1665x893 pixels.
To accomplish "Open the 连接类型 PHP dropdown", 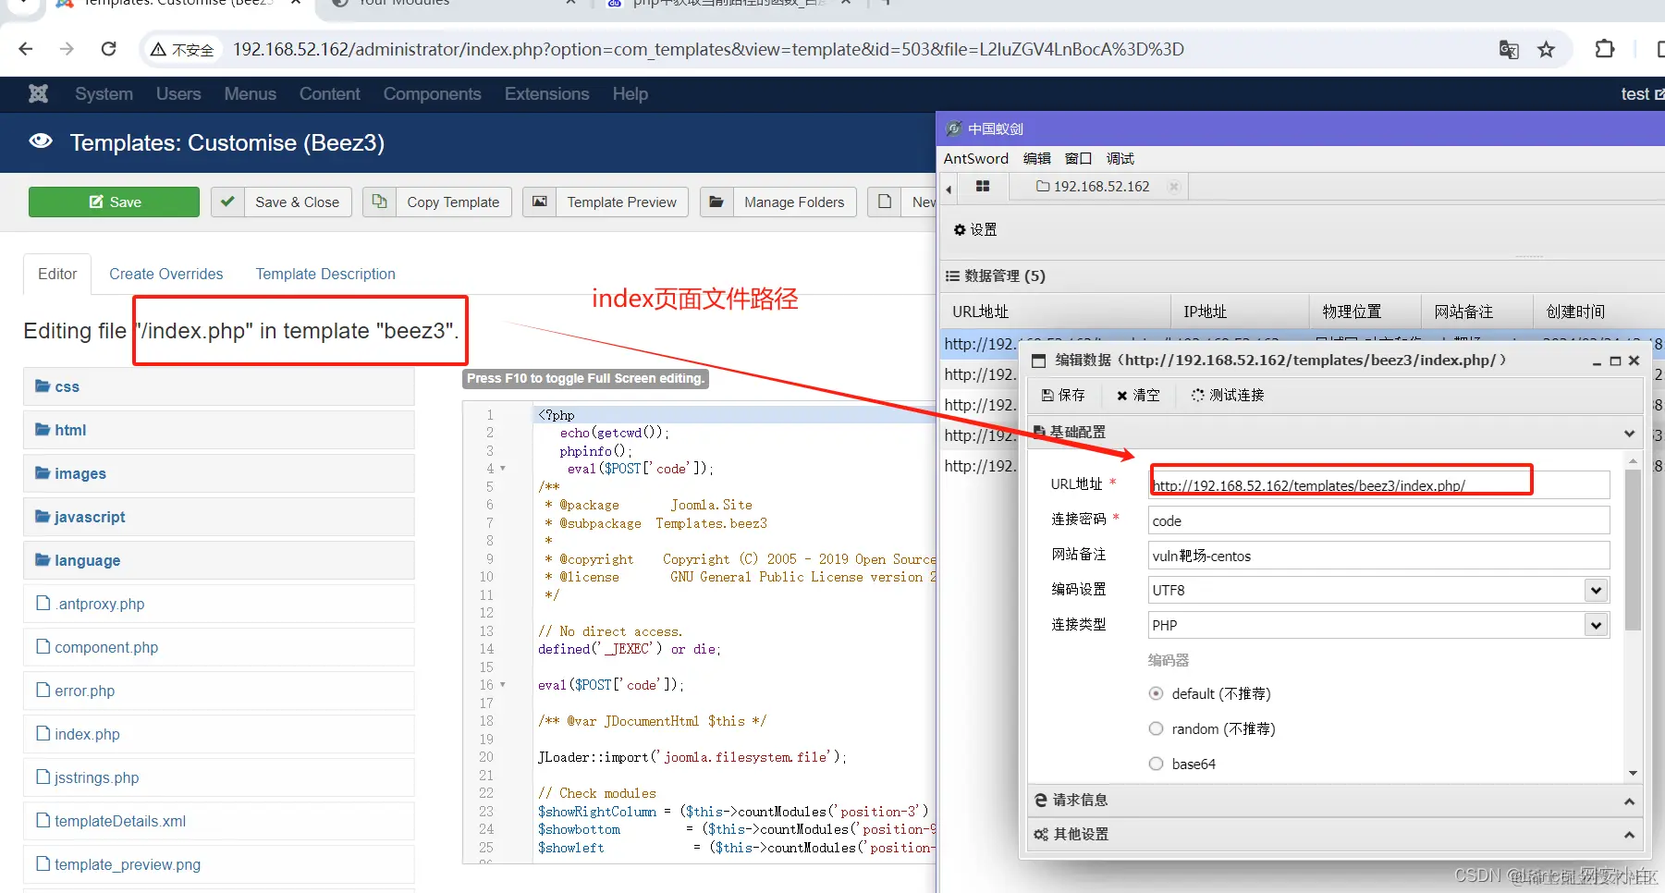I will pyautogui.click(x=1596, y=625).
